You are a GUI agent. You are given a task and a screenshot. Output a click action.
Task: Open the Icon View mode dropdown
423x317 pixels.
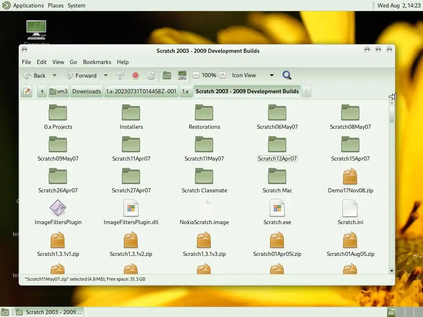pyautogui.click(x=253, y=76)
